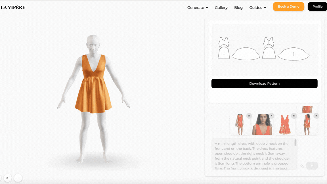Expand the Guides dropdown
Screen dimensions: 327x184
pos(257,8)
